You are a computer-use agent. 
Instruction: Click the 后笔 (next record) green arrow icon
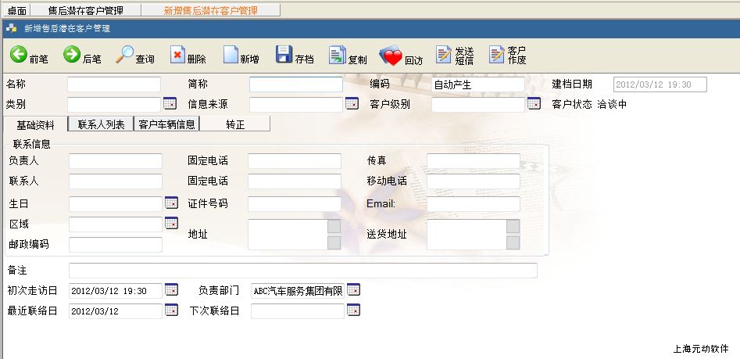coord(72,55)
